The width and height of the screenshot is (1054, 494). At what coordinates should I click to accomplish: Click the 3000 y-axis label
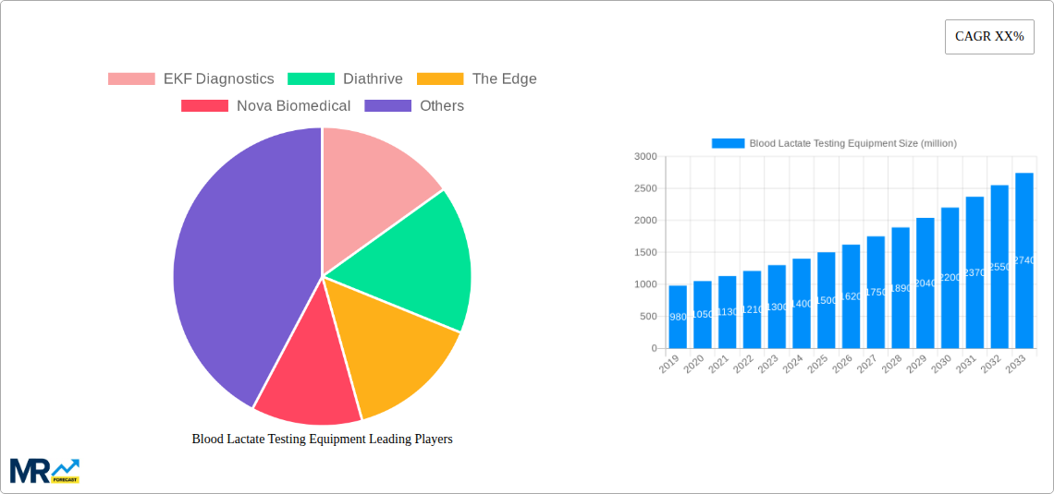pos(645,156)
